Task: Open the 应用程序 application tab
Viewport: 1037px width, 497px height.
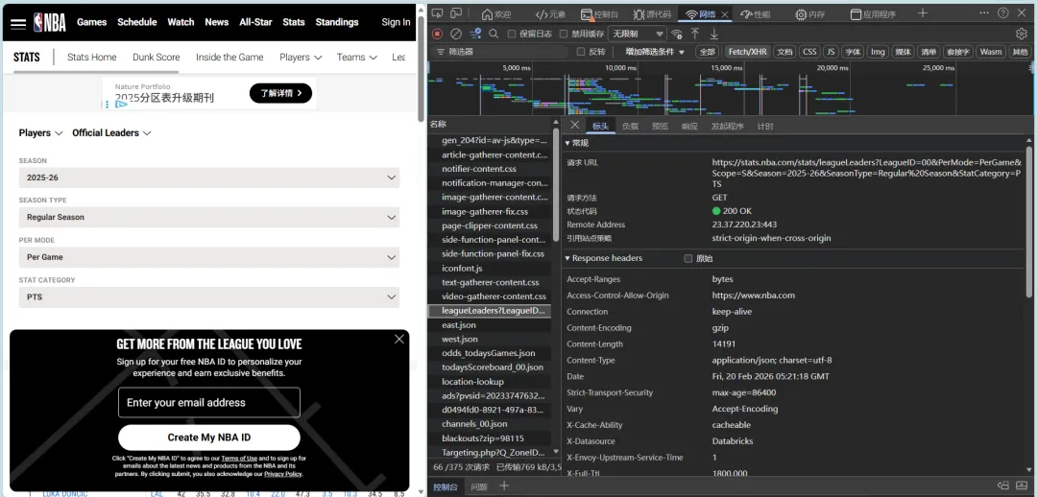Action: pos(872,13)
